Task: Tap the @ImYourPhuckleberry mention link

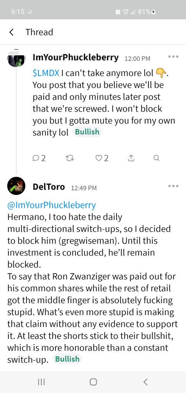Action: pyautogui.click(x=51, y=205)
